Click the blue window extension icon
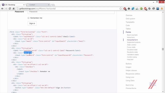Image resolution: width=165 pixels, height=93 pixels. pyautogui.click(x=158, y=9)
